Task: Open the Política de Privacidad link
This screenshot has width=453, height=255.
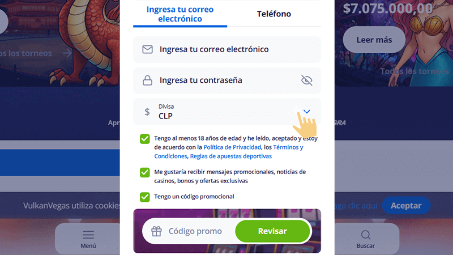Action: click(232, 147)
